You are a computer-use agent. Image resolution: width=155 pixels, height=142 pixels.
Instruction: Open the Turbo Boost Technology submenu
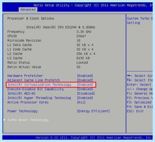(28, 120)
